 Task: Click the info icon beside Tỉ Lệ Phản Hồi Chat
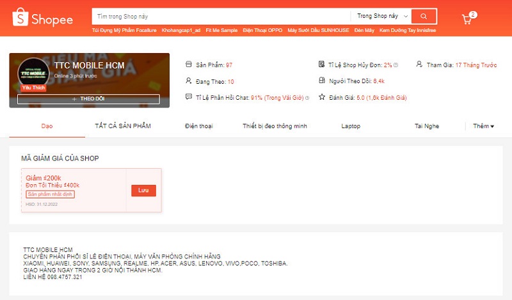pos(307,98)
